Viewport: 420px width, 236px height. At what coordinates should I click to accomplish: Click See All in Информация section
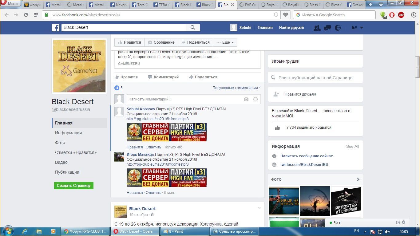click(x=352, y=146)
